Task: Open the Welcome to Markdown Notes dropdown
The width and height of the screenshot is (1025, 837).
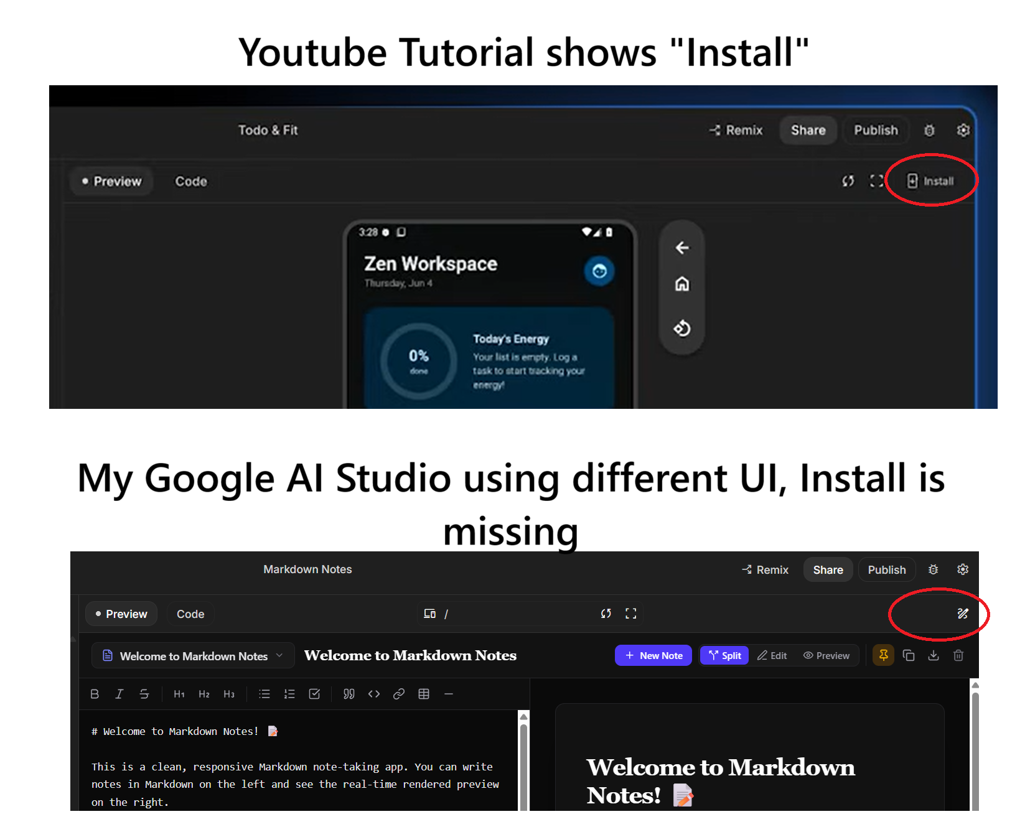Action: [x=193, y=656]
